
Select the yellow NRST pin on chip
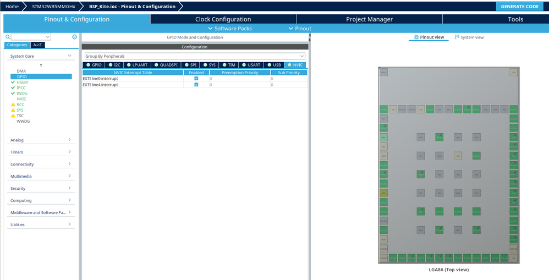tap(384, 193)
